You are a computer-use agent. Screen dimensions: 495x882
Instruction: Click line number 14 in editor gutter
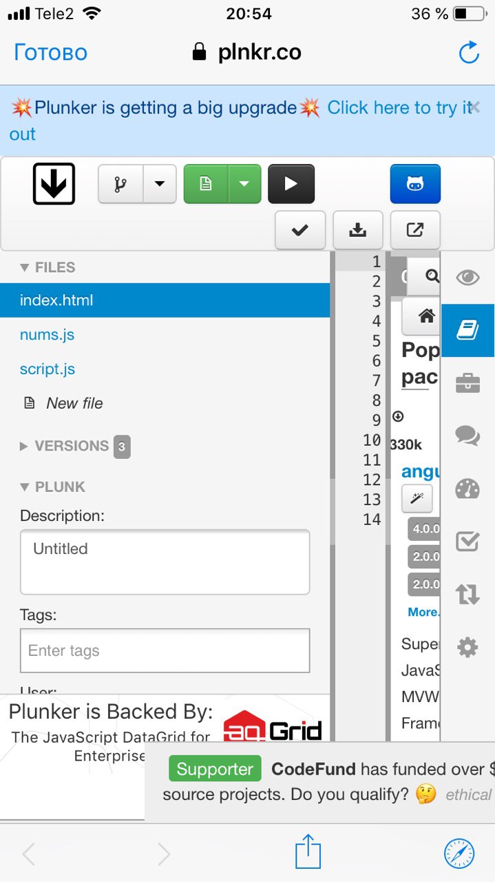coord(372,520)
